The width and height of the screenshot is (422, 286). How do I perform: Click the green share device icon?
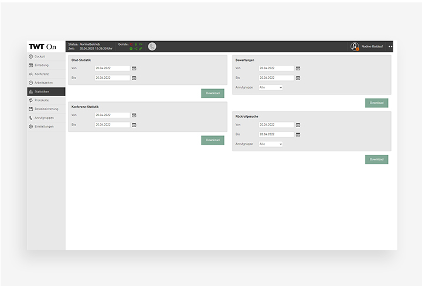click(x=136, y=49)
